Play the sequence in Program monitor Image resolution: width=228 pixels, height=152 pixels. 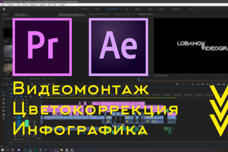click(203, 84)
